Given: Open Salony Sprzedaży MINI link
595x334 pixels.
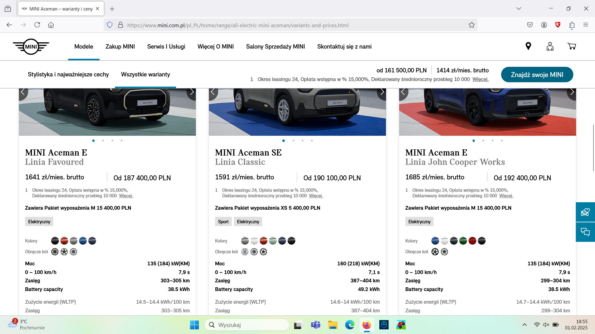Looking at the screenshot, I should (x=275, y=47).
